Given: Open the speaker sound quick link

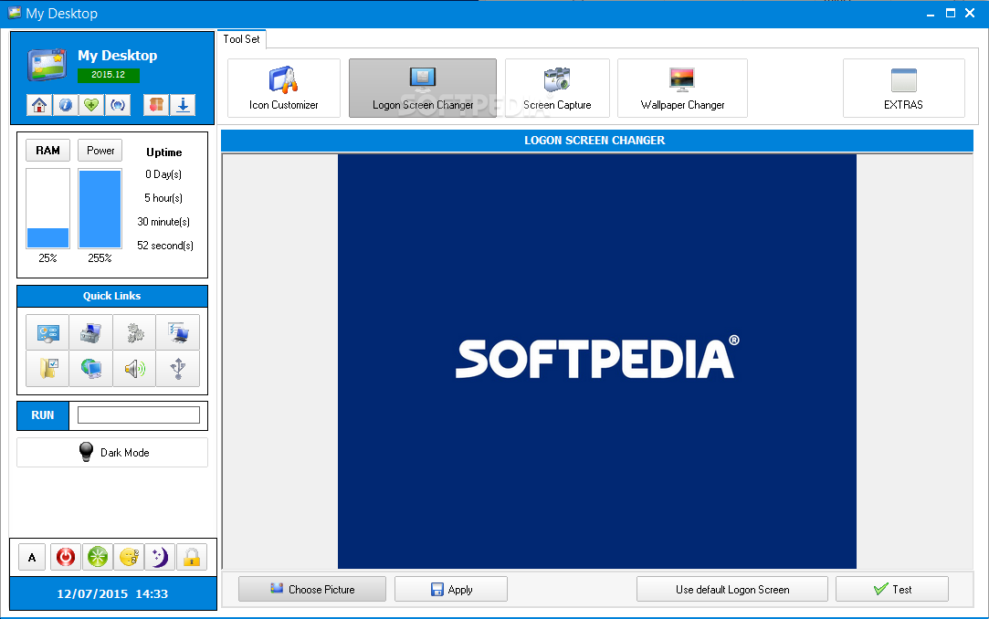Looking at the screenshot, I should (134, 368).
